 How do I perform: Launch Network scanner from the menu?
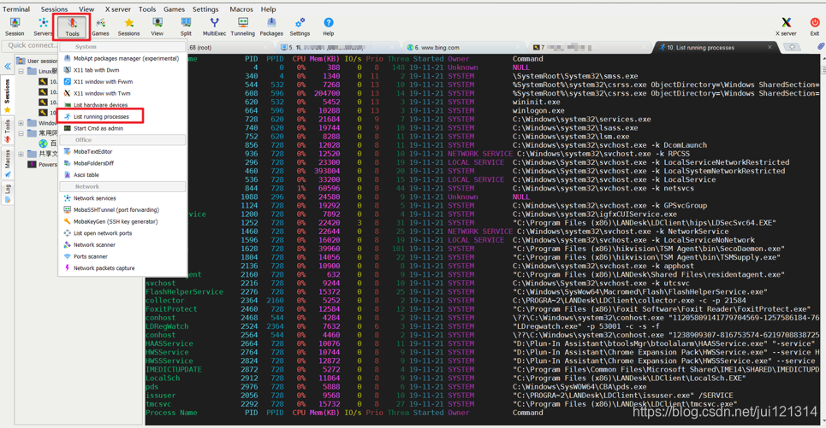click(x=122, y=244)
